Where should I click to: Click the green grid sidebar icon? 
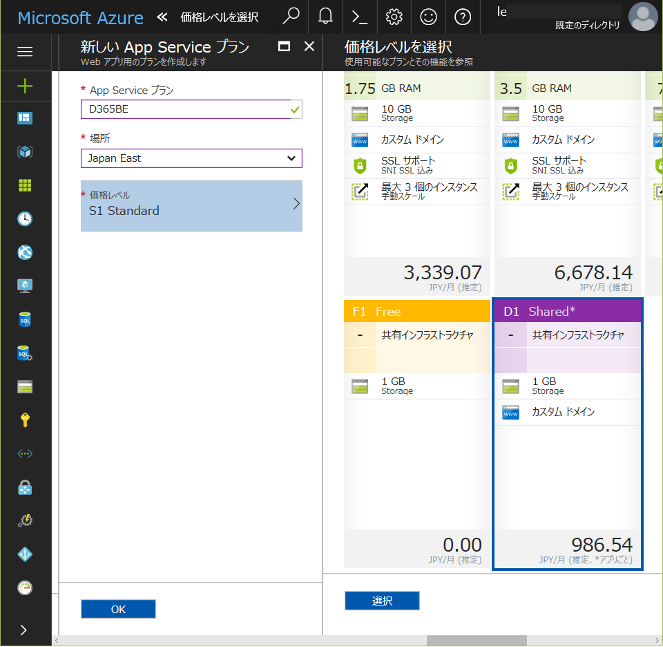(25, 185)
